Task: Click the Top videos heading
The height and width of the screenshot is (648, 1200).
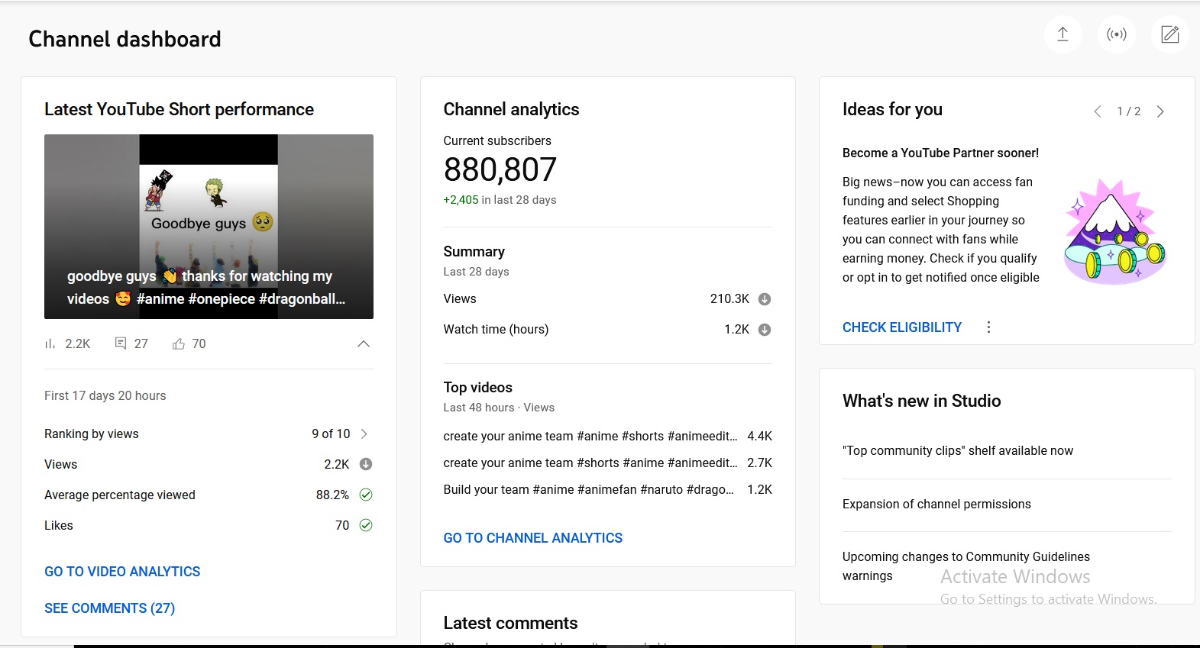Action: pos(478,388)
